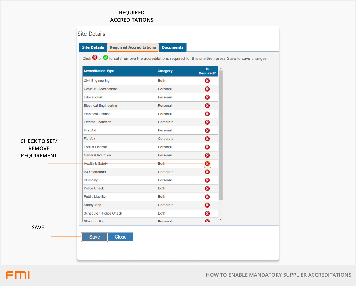Toggle External Induction required status
Image resolution: width=356 pixels, height=286 pixels.
tap(207, 122)
